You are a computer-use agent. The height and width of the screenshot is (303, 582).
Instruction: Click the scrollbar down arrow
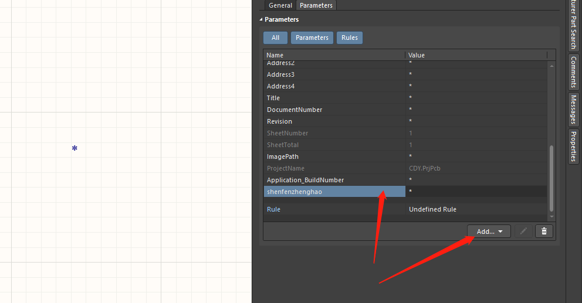click(x=551, y=217)
